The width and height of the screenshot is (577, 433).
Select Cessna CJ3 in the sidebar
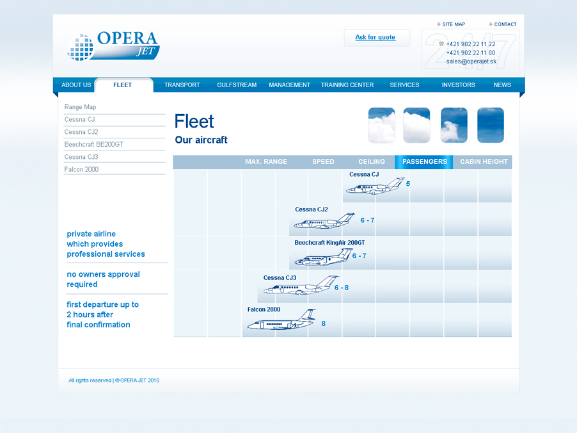81,157
